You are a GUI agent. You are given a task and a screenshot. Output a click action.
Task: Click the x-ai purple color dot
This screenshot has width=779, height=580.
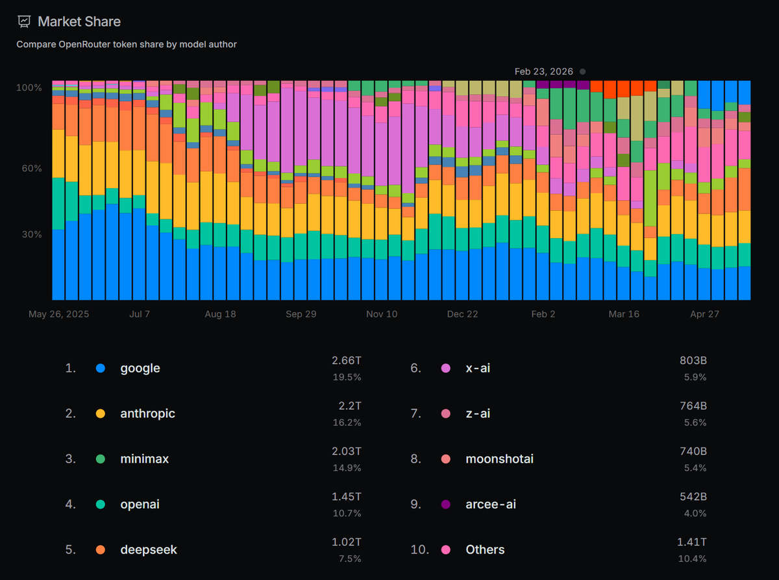click(x=446, y=368)
